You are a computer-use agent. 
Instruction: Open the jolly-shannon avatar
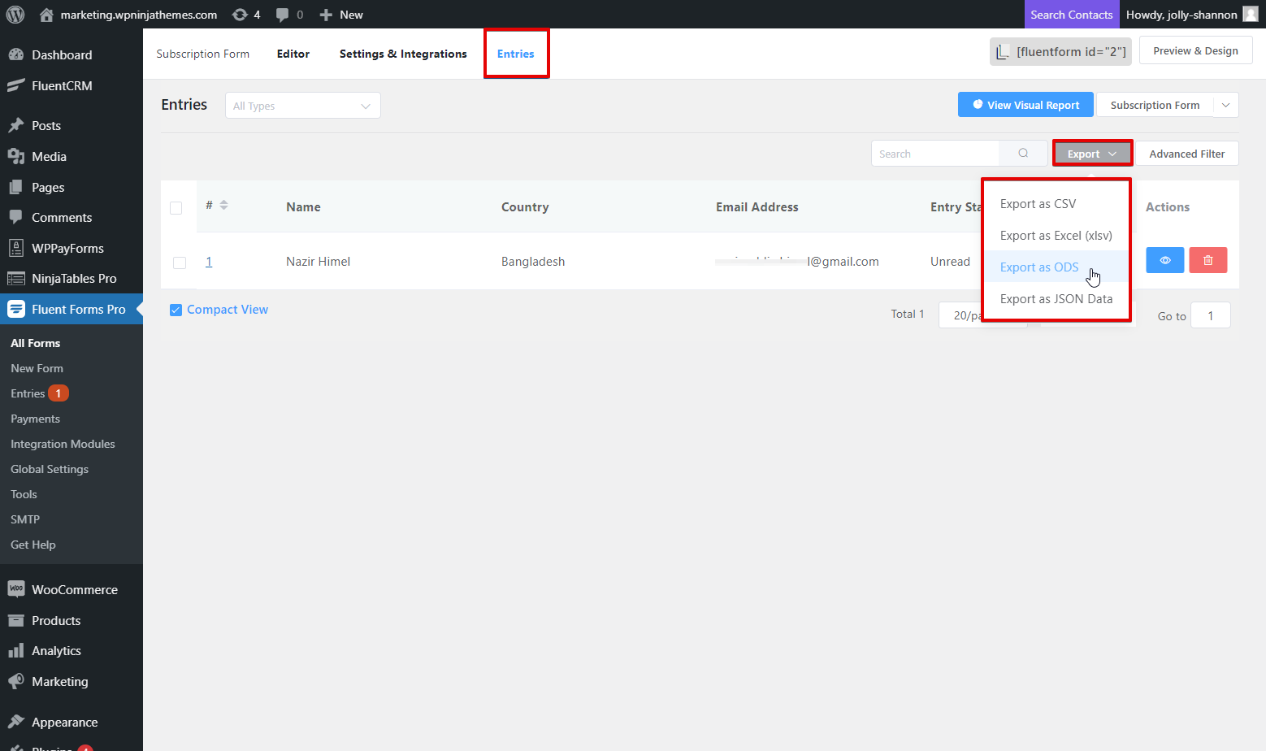click(x=1251, y=14)
